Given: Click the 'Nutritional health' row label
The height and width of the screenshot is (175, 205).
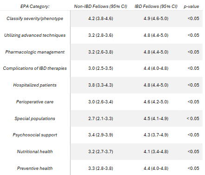Looking at the screenshot, I should [x=35, y=152].
